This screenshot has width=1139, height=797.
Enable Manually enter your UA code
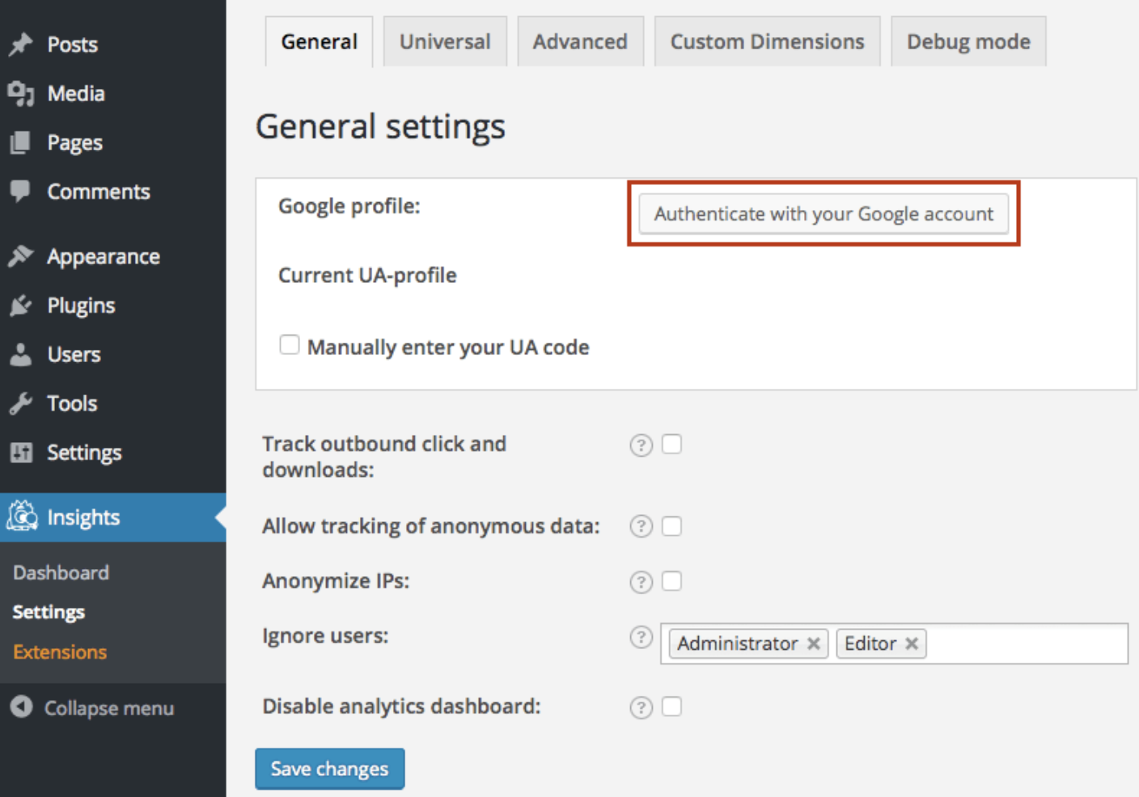[290, 345]
